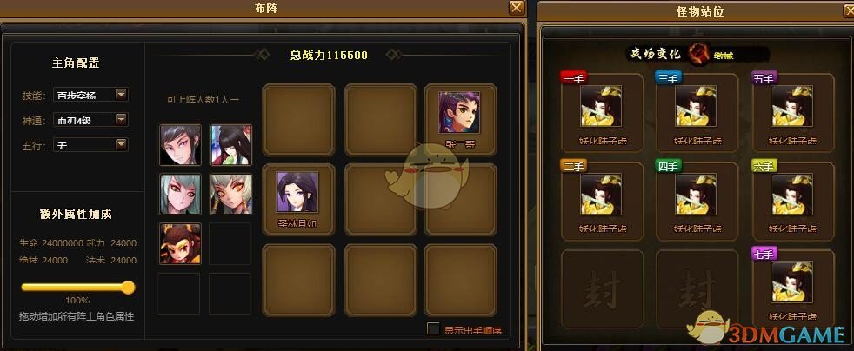Pick the white-haired orange-eyed character portrait
The width and height of the screenshot is (854, 351).
(231, 194)
